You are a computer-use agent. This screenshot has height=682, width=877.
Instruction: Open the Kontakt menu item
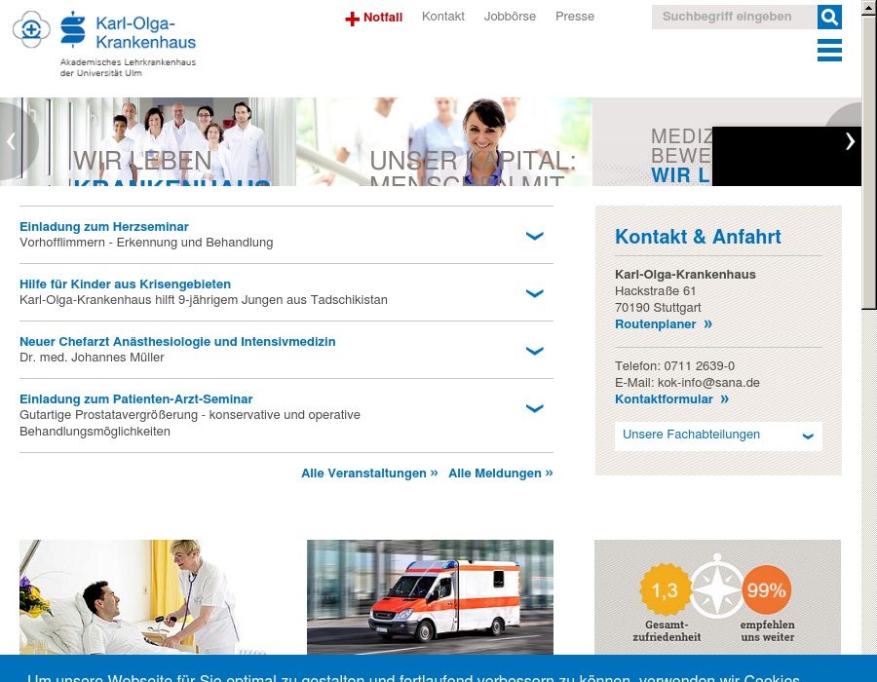(443, 17)
